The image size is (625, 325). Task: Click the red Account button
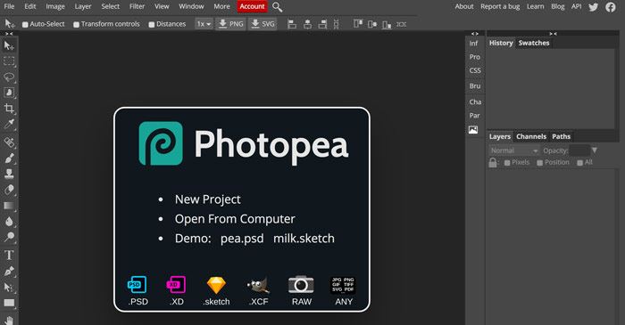tap(252, 6)
